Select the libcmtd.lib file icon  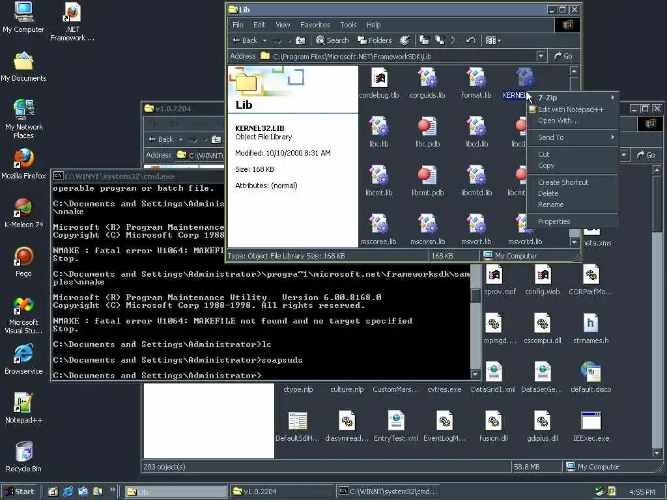(x=476, y=176)
